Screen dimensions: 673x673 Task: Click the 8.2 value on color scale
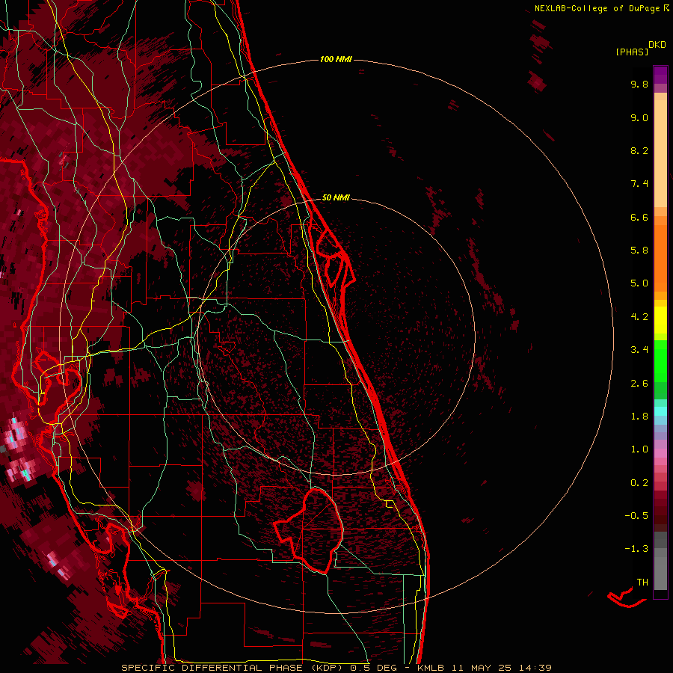pos(639,150)
